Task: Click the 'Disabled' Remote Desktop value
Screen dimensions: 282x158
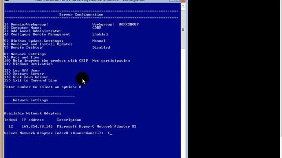Action: [101, 47]
